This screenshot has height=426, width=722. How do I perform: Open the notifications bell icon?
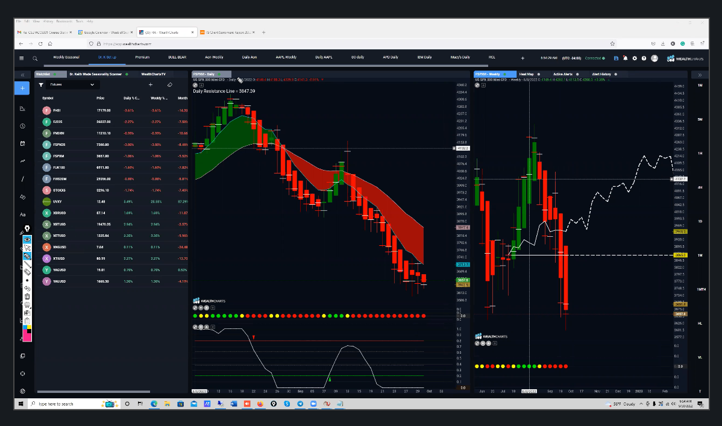click(626, 58)
